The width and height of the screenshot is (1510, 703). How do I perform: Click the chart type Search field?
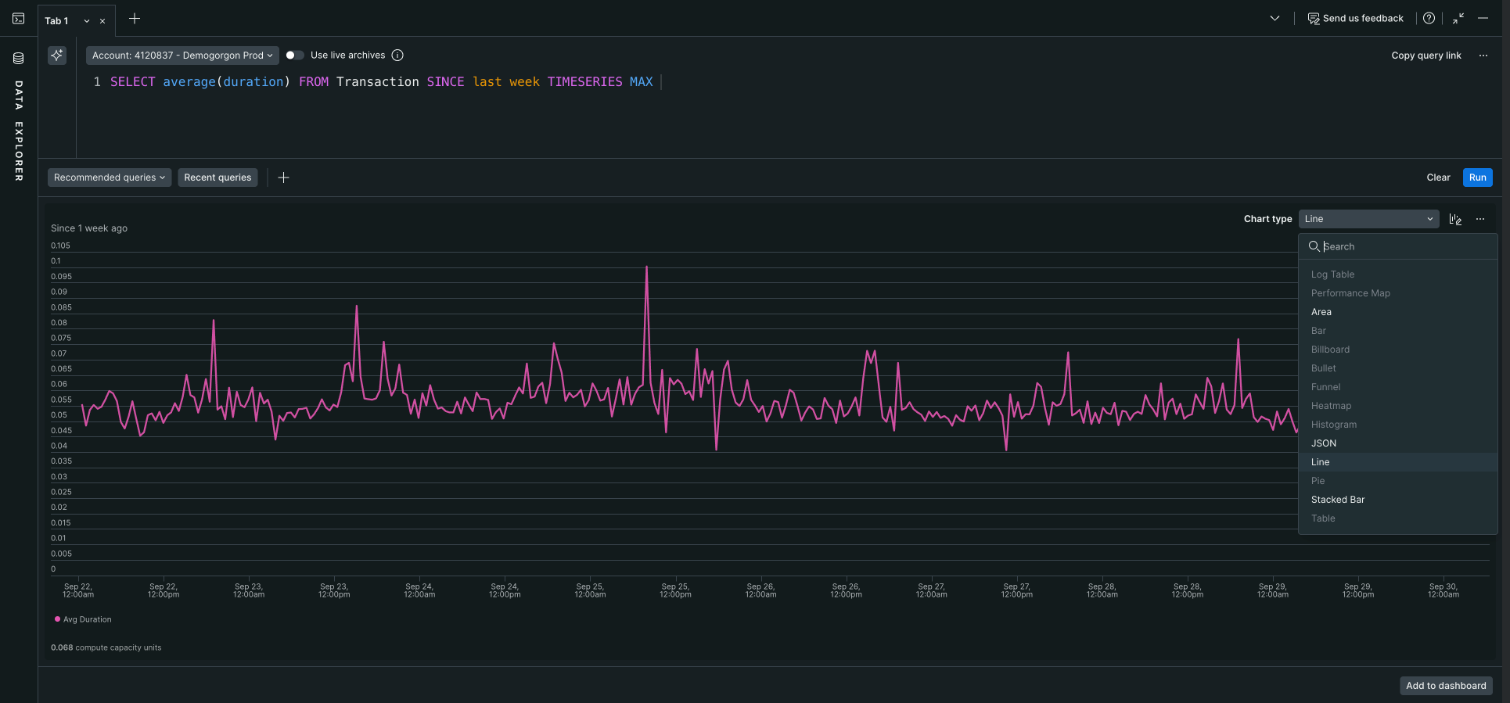(1400, 247)
